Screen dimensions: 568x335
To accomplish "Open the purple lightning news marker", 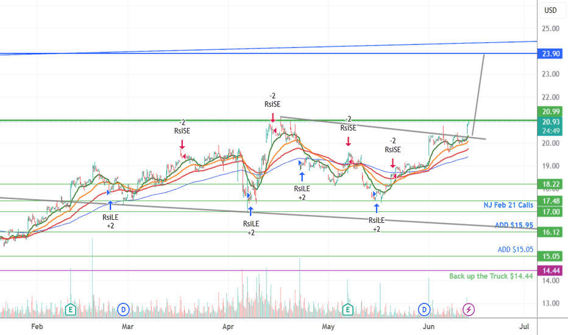I will point(469,309).
